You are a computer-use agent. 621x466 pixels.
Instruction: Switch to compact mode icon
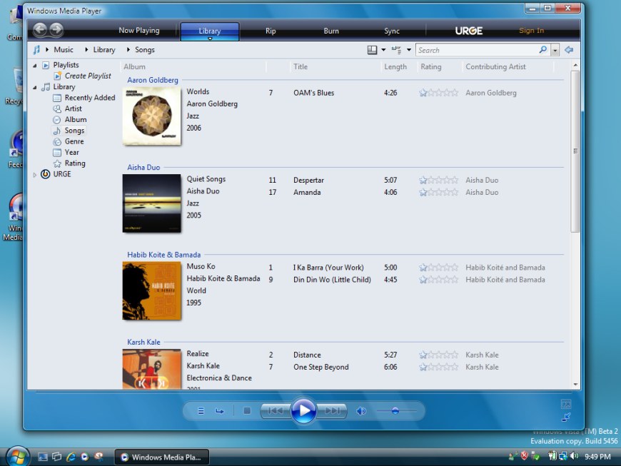[566, 417]
